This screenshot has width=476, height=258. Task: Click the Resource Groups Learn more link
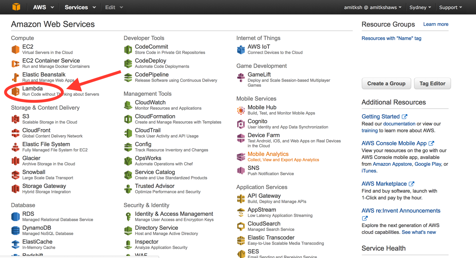click(436, 24)
